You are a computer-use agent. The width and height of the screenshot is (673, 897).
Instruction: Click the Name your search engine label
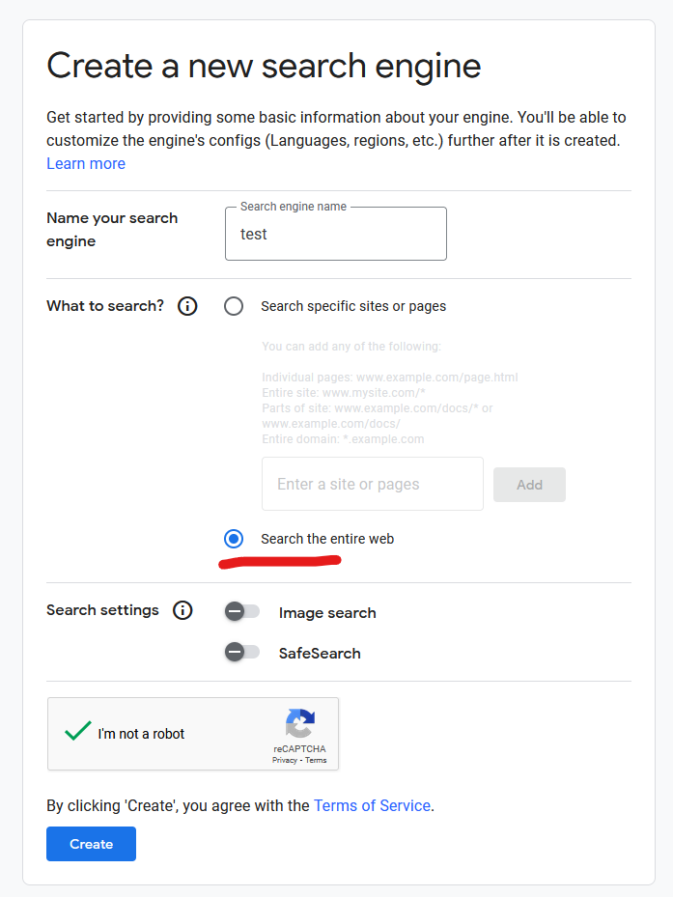pyautogui.click(x=112, y=230)
